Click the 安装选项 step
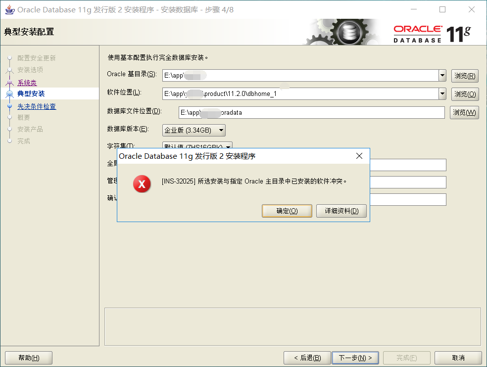 point(30,70)
